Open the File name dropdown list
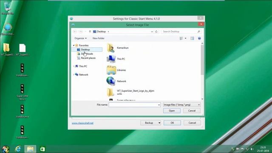This screenshot has width=272, height=153. 159,105
